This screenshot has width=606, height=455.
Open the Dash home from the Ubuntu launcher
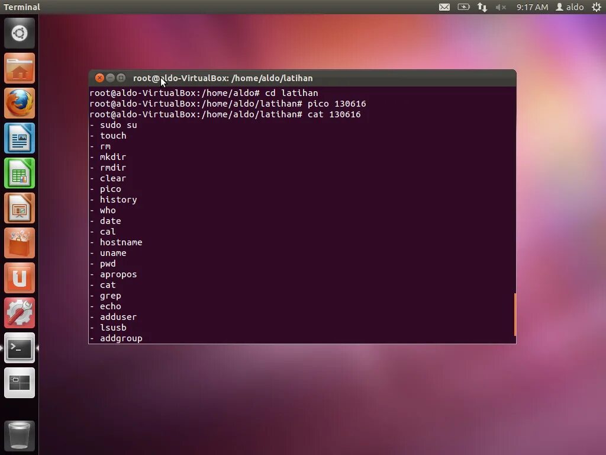[20, 33]
